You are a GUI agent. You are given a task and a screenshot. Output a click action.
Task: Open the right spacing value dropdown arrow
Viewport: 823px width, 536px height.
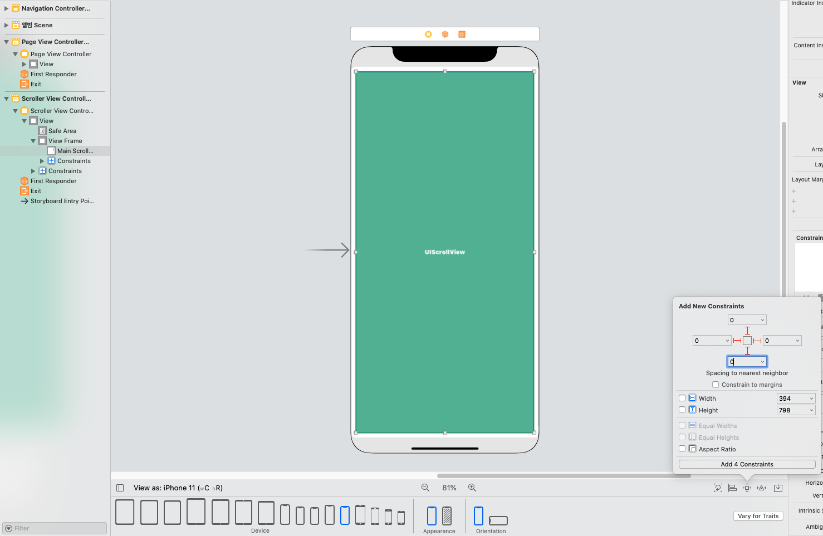tap(797, 341)
